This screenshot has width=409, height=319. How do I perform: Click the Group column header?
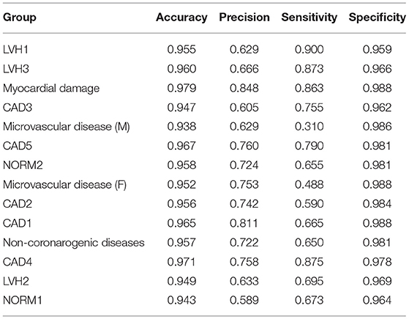pos(19,18)
